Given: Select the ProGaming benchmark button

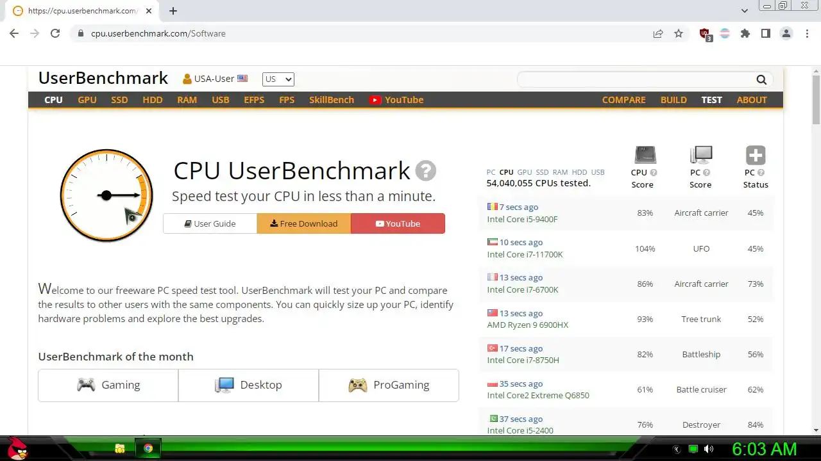Looking at the screenshot, I should pyautogui.click(x=389, y=385).
